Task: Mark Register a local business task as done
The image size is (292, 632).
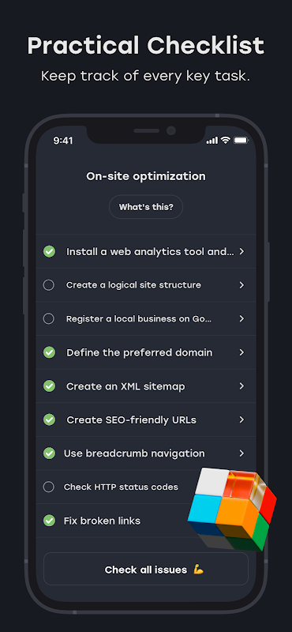Action: 49,319
